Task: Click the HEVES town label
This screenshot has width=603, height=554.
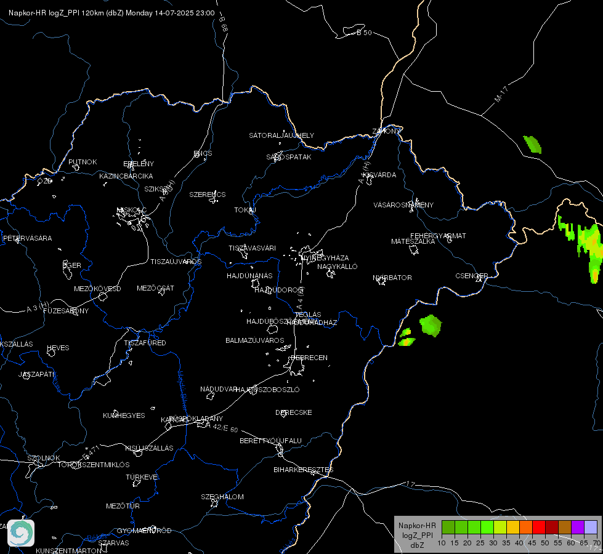Action: (58, 348)
